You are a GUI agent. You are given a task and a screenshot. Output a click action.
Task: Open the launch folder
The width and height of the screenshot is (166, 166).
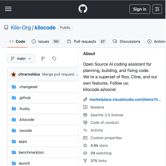24,163
